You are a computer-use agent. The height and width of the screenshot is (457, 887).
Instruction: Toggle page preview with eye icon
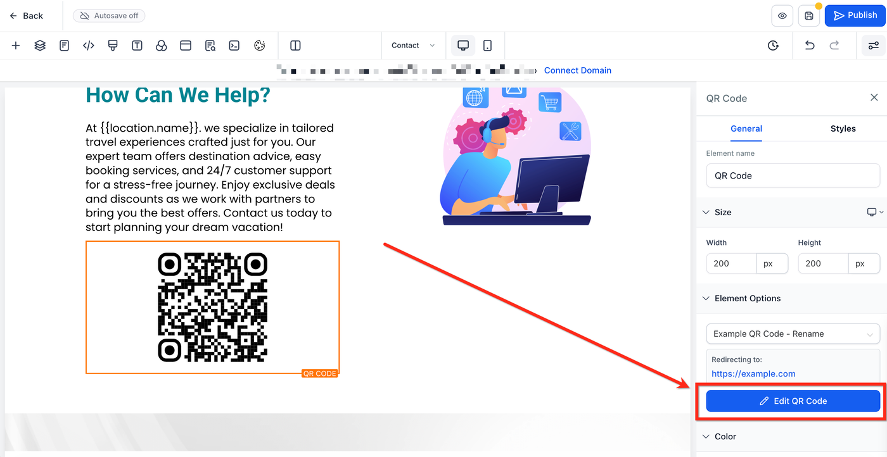pyautogui.click(x=782, y=16)
